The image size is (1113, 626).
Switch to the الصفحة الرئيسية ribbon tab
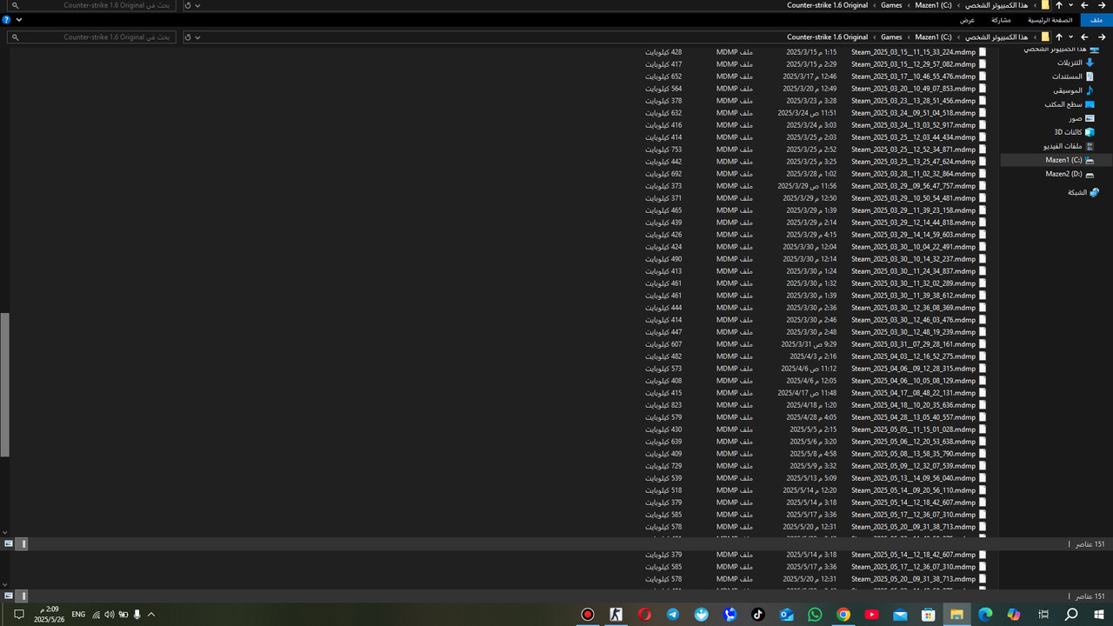(1050, 19)
